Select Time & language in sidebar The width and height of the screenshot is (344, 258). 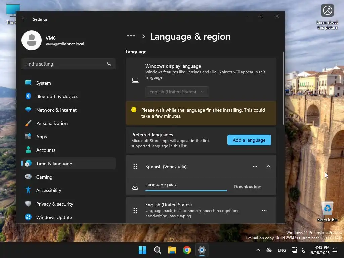[69, 164]
